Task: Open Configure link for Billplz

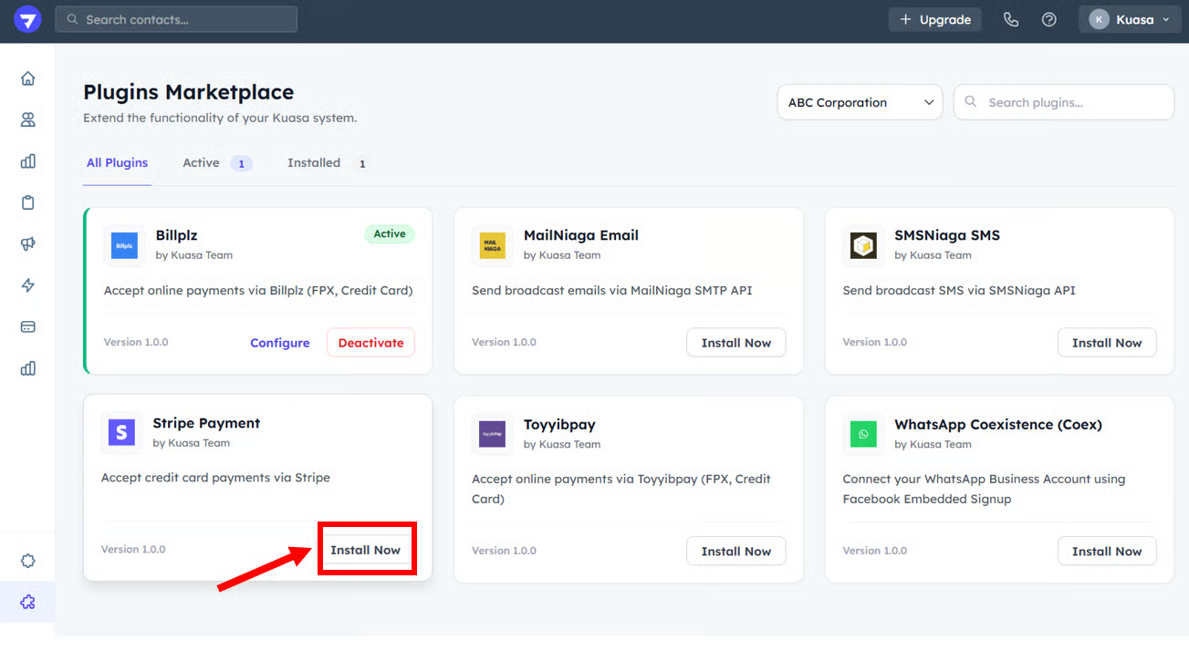Action: 280,343
